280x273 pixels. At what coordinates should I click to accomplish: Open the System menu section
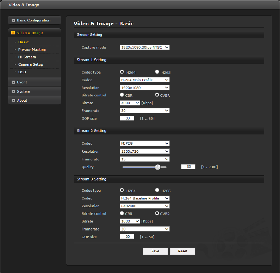[35, 91]
